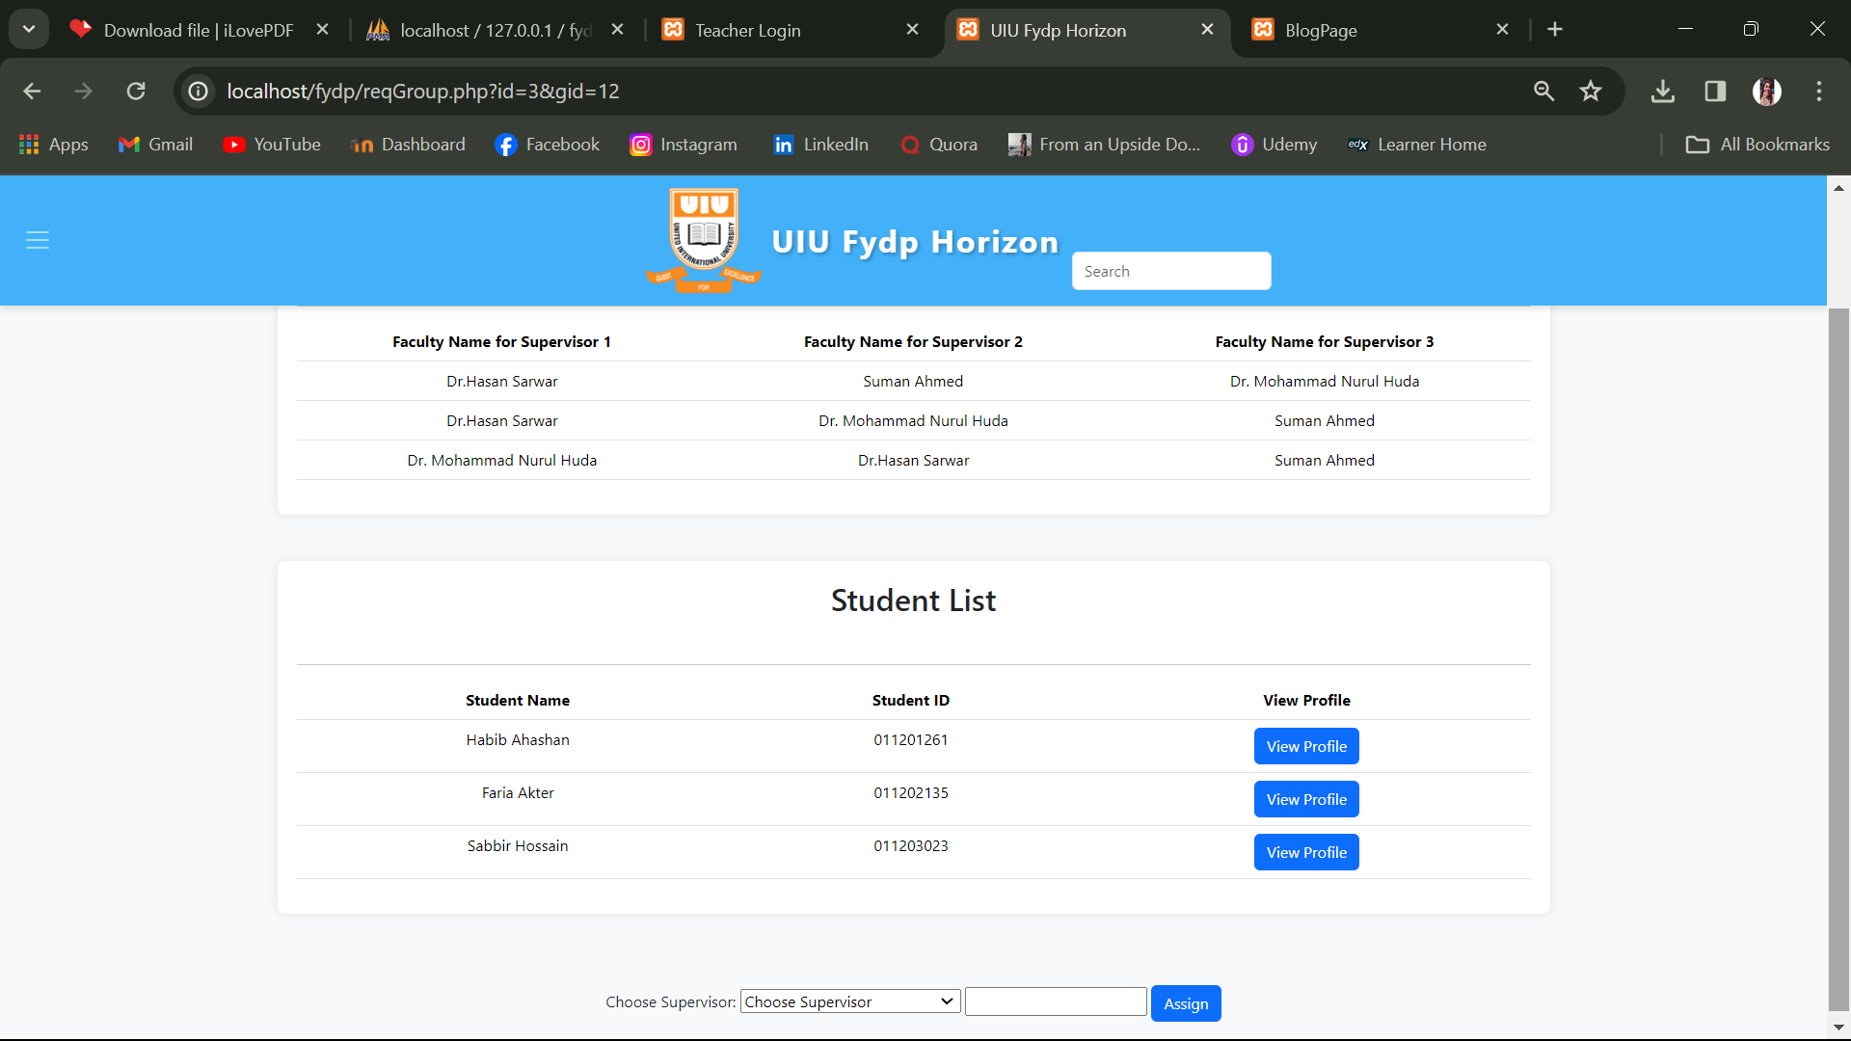
Task: Open the All Bookmarks folder
Action: point(1757,145)
